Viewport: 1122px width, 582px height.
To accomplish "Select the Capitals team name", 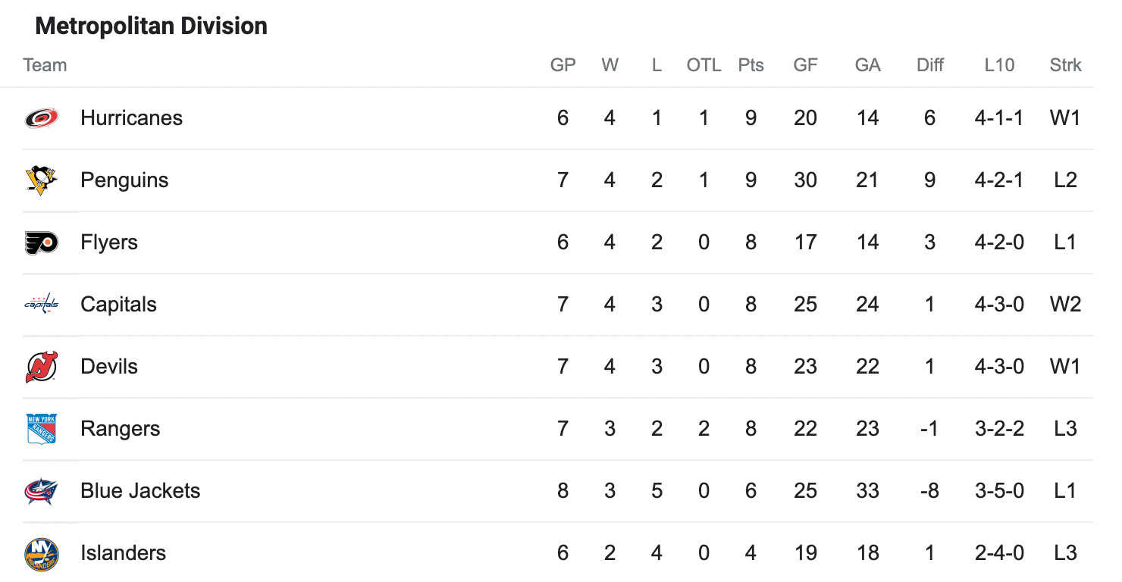I will [x=118, y=305].
